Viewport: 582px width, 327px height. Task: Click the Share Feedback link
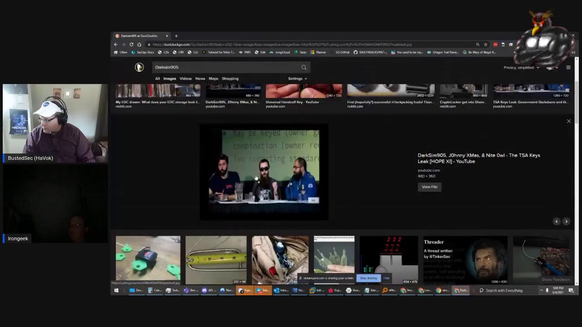555,280
